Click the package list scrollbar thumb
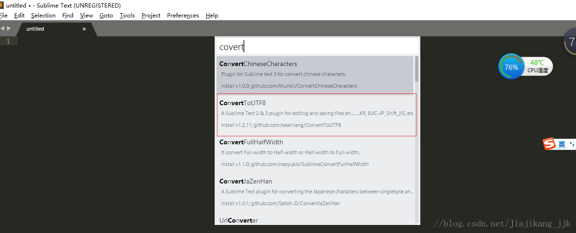The width and height of the screenshot is (576, 233). click(417, 68)
